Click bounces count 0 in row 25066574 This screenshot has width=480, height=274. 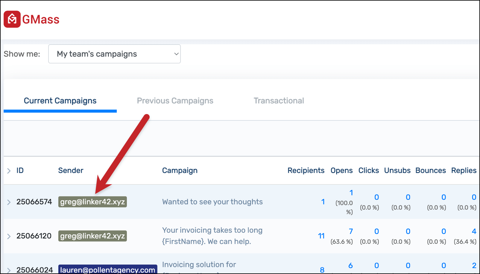[x=444, y=197]
